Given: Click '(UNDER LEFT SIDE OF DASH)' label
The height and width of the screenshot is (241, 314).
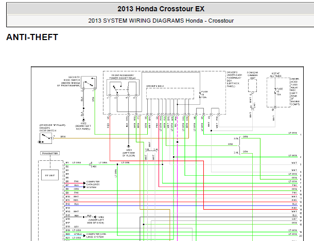Looking at the screenshot, I should (96, 221).
